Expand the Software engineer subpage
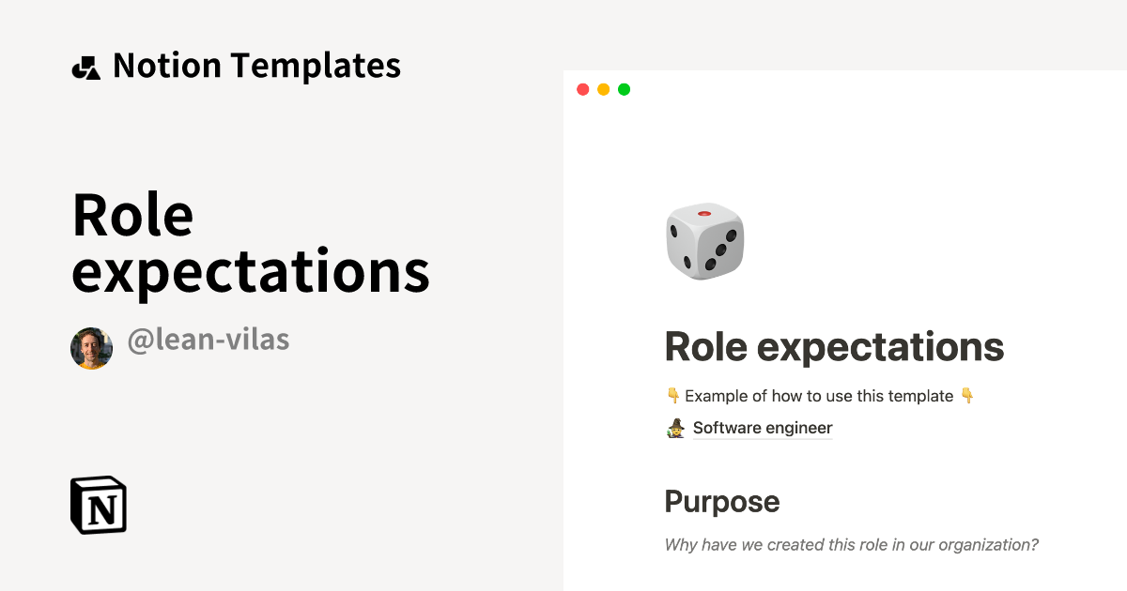Screen dimensions: 1127x591 (x=763, y=428)
